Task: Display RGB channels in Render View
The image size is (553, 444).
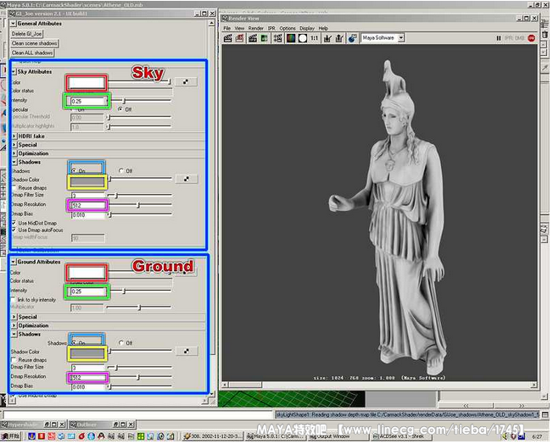Action: 291,38
